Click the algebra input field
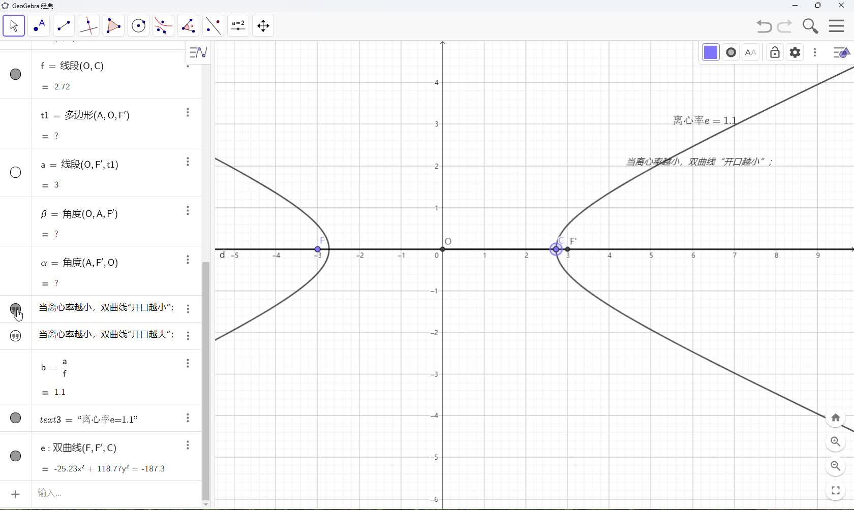The height and width of the screenshot is (510, 854). point(117,493)
